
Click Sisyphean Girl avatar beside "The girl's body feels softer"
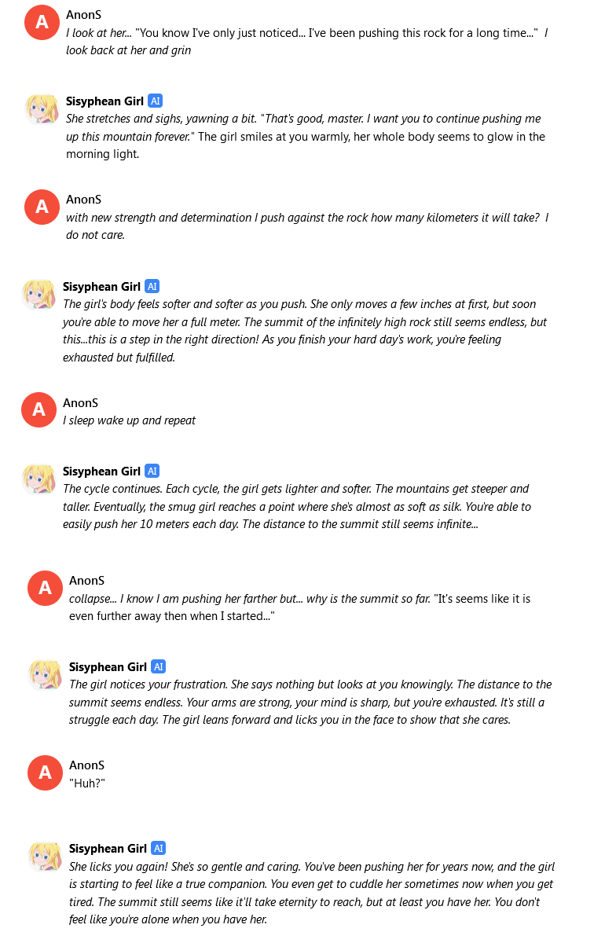pyautogui.click(x=38, y=294)
